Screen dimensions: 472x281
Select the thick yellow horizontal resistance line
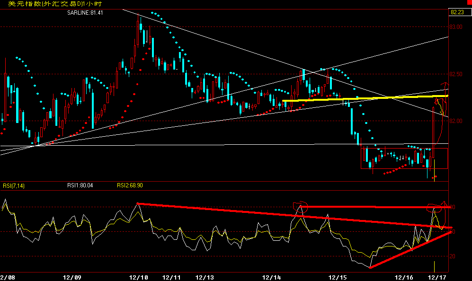pos(365,98)
